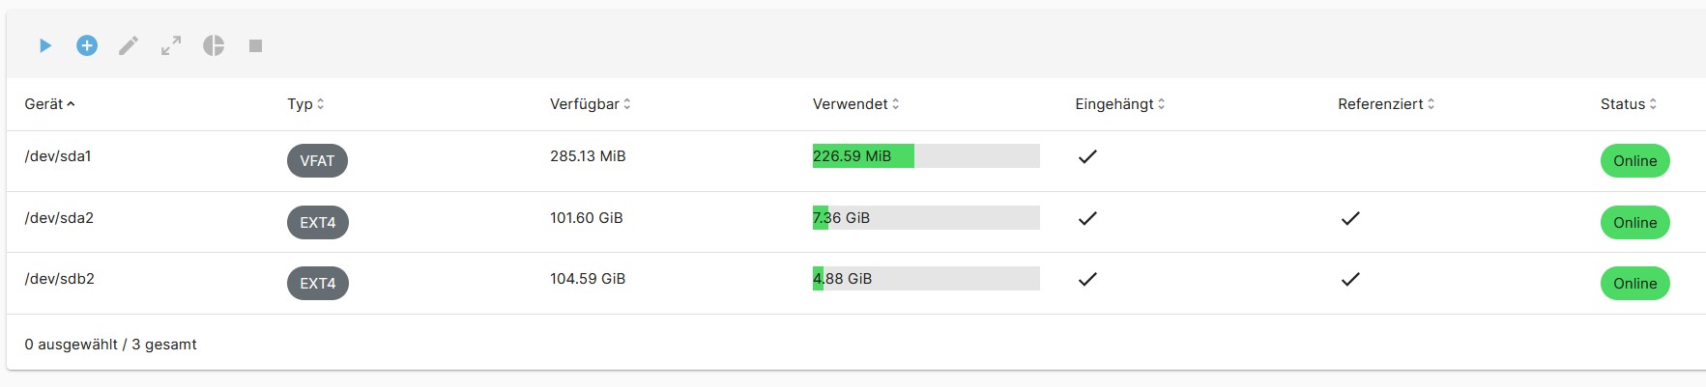
Task: Click the blue plus create icon
Action: coord(87,45)
